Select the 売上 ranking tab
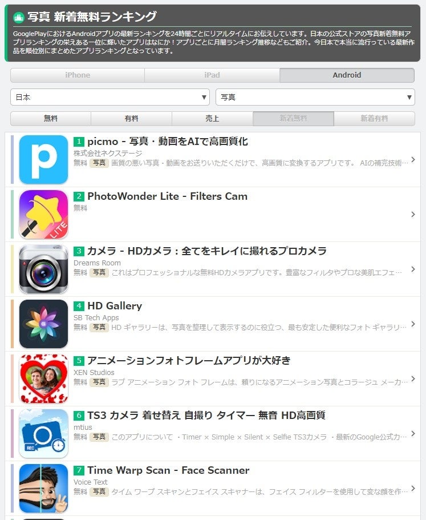Screen dimensions: 426x520 click(212, 118)
